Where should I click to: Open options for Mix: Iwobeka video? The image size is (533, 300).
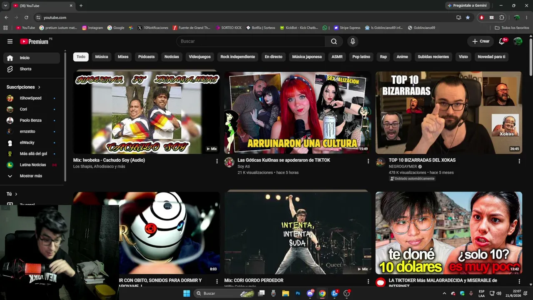click(217, 161)
